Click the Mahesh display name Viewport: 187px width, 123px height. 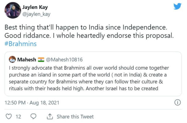pos(27,60)
